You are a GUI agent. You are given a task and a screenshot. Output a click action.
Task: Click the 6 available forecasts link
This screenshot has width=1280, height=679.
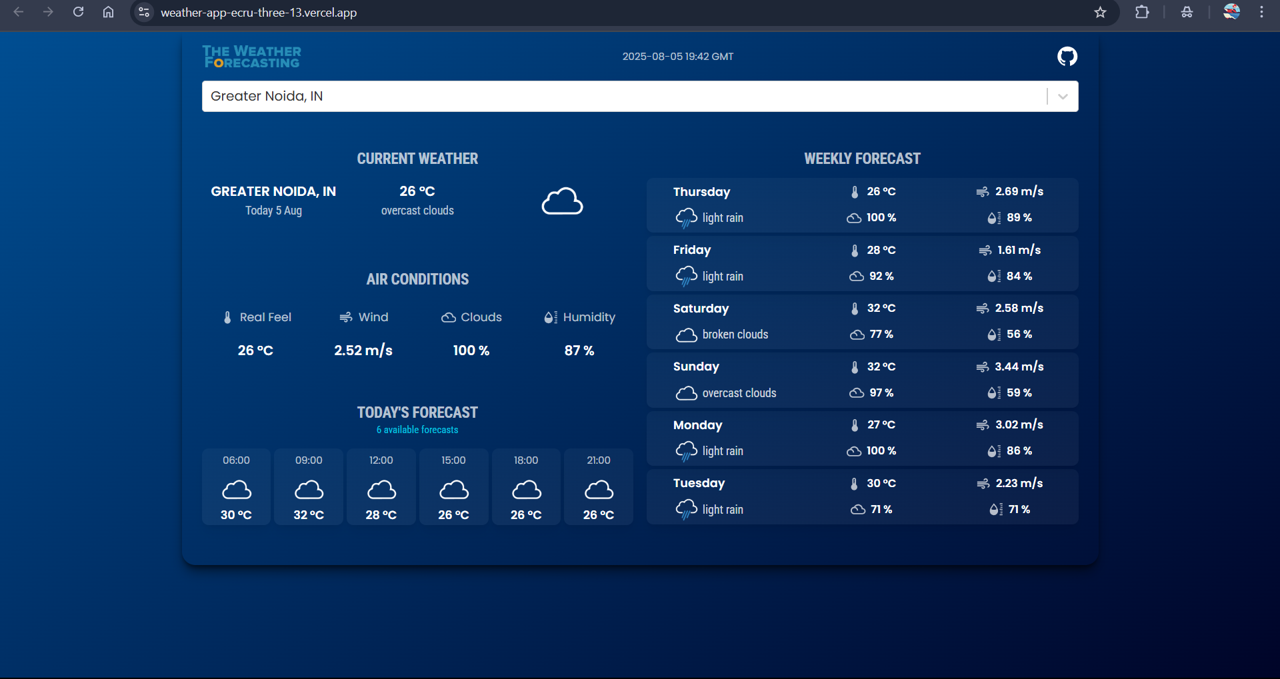417,429
